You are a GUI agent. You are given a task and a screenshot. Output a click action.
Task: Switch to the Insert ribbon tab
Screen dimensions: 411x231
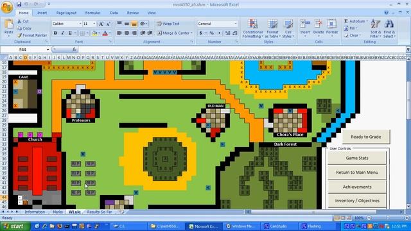(x=42, y=13)
